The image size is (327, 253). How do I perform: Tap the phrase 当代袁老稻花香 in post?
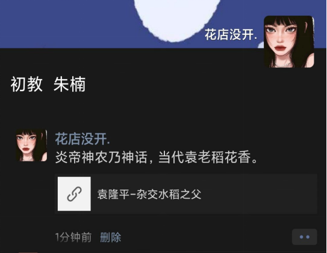(205, 157)
